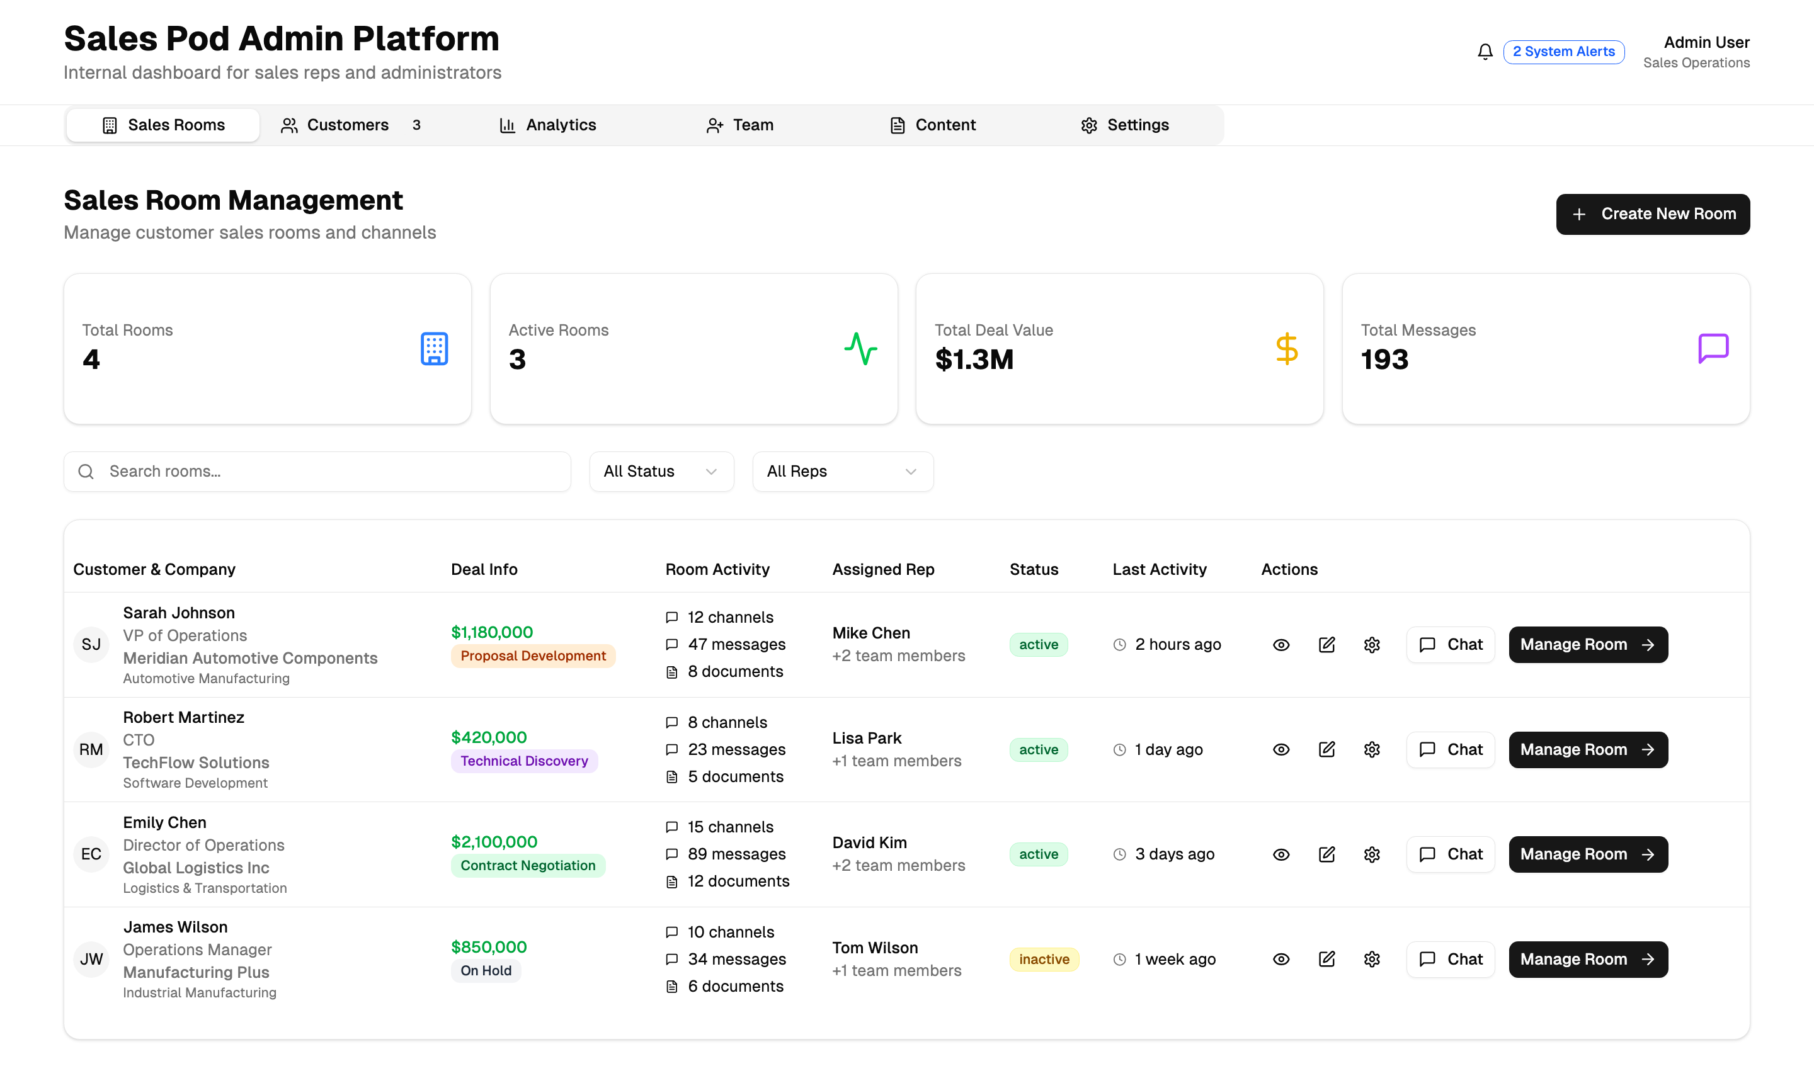1814x1083 pixels.
Task: Open the 2 System Alerts badge
Action: 1563,52
